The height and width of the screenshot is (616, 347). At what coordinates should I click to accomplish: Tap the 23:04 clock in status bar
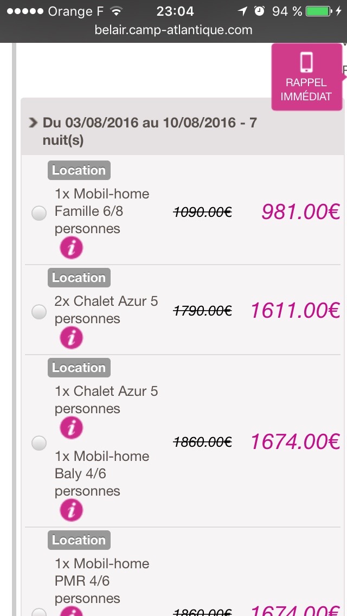[x=175, y=11]
